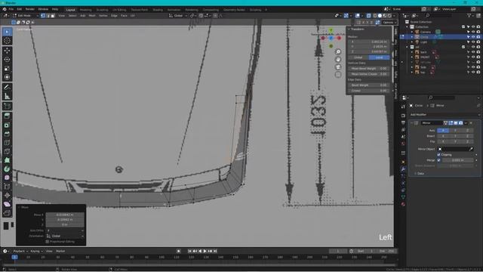Screen dimensions: 483x272
Task: Switch to the UV Editing workspace tab
Action: click(119, 10)
